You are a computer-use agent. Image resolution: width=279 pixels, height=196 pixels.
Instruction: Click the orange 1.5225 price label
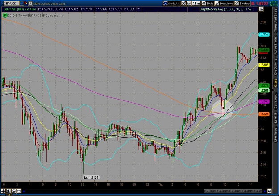coord(264,114)
